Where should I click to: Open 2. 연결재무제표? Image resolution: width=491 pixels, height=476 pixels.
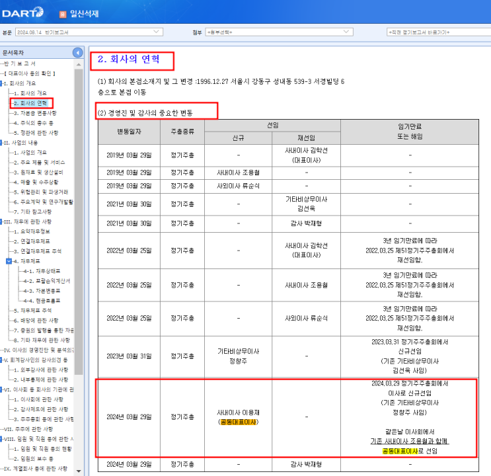32,241
